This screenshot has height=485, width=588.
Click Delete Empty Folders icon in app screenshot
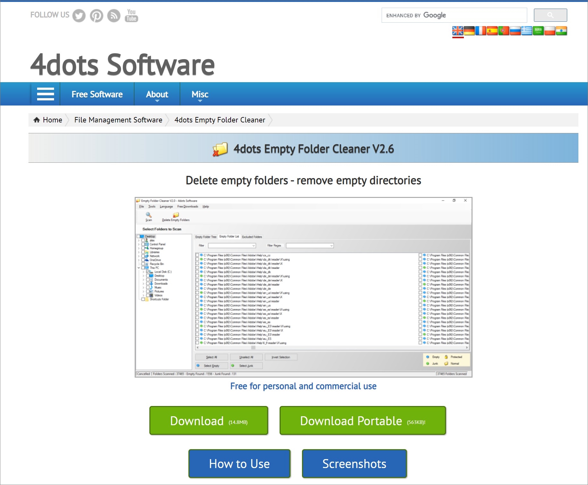(x=176, y=215)
